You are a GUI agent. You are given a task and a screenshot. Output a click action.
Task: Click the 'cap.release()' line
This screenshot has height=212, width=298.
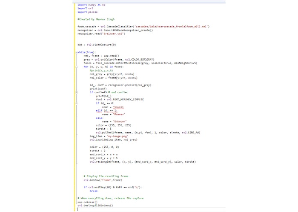(87, 202)
